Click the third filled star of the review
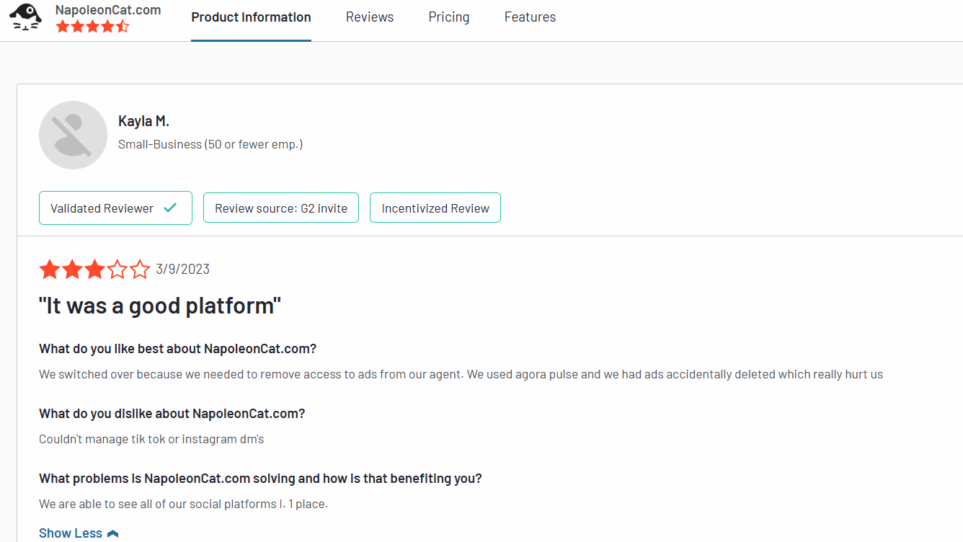Viewport: 963px width, 542px height. click(94, 270)
